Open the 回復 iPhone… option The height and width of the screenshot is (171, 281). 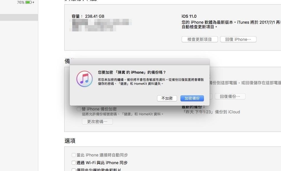(x=238, y=39)
